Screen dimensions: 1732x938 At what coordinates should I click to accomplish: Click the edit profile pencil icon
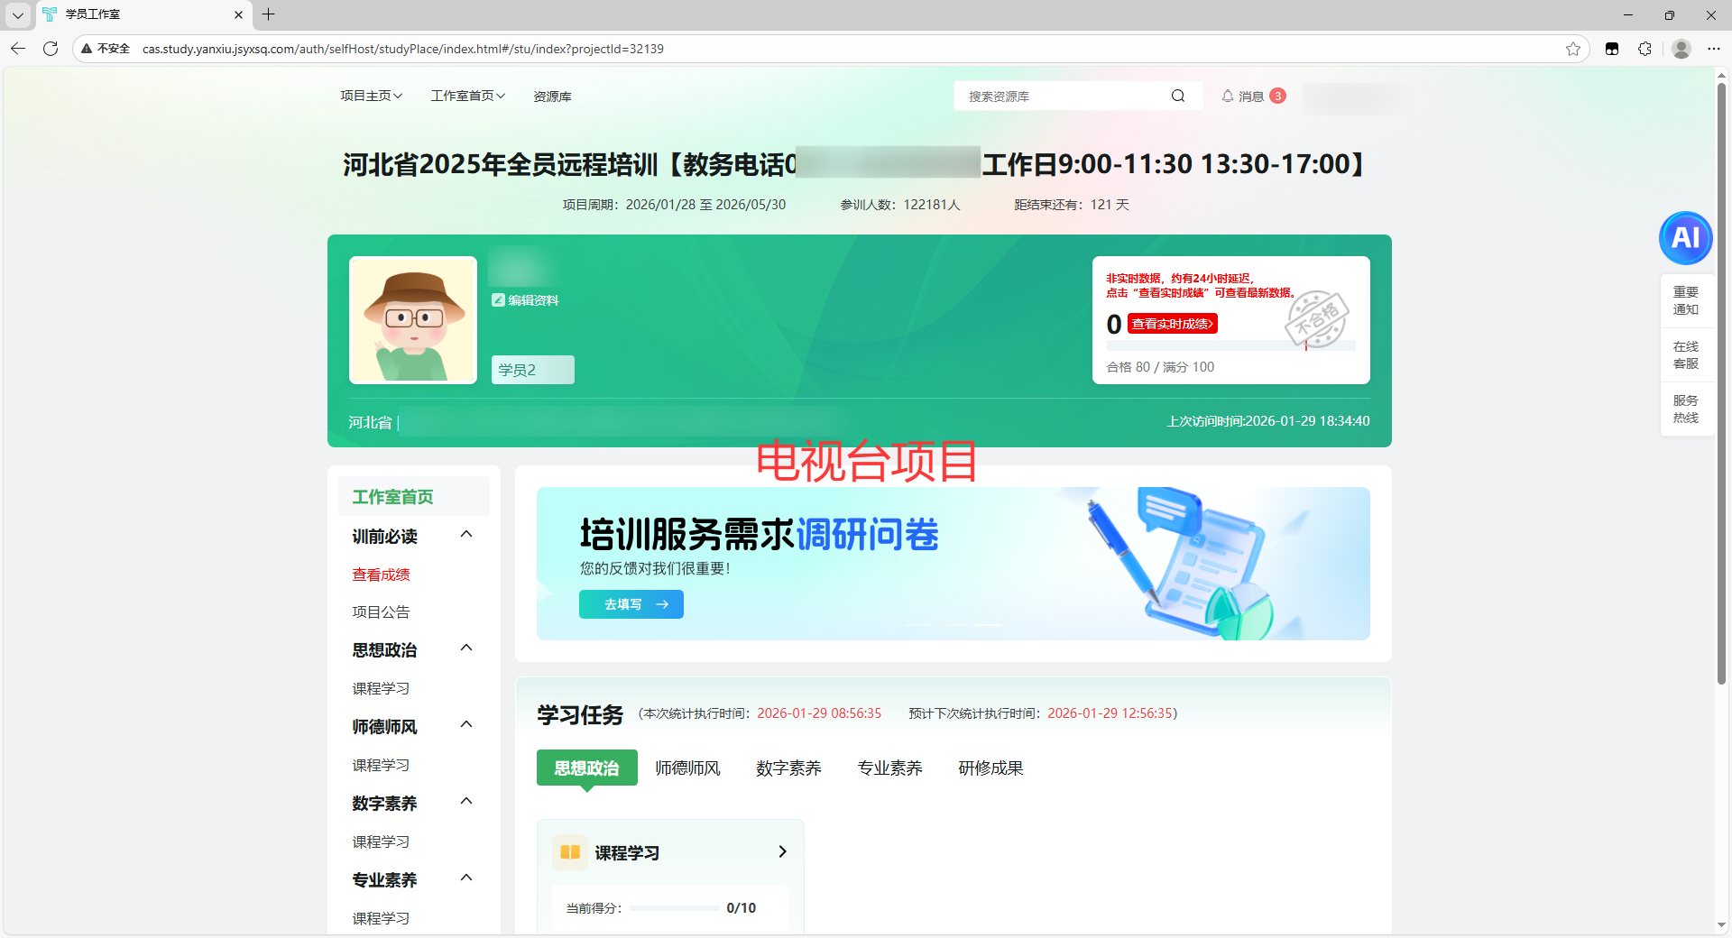[x=498, y=300]
